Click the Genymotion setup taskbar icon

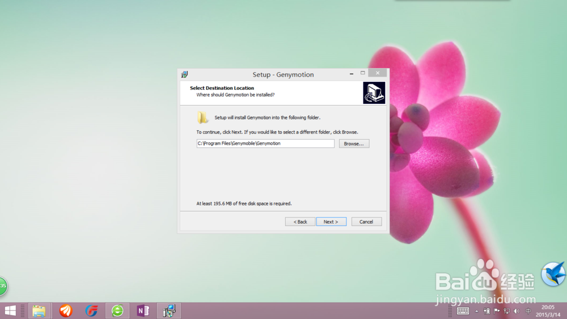tap(169, 310)
